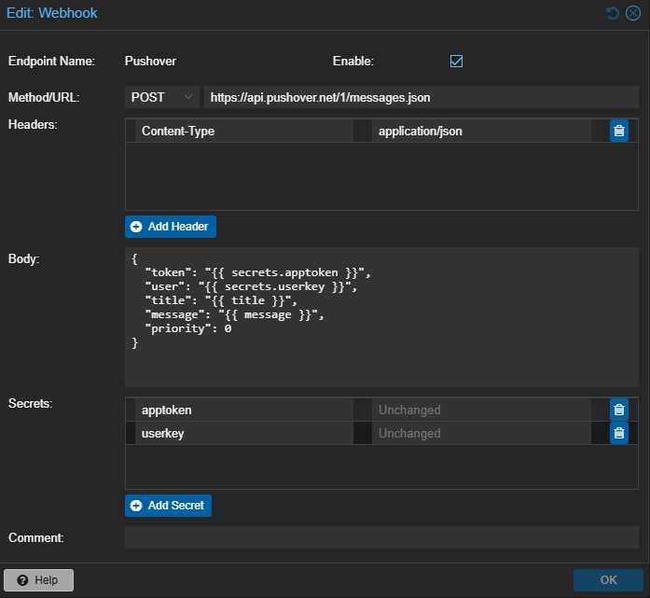
Task: Click the "message" line in Body
Action: click(235, 314)
